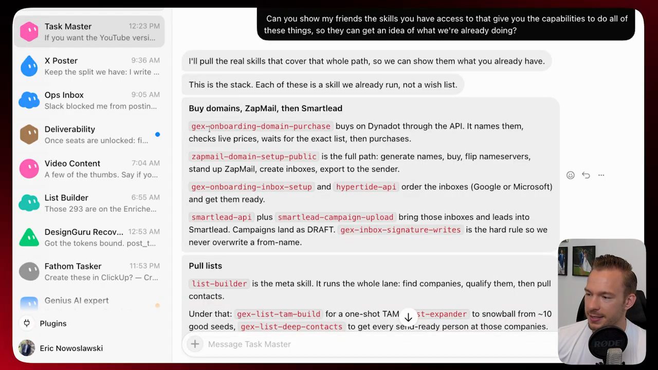This screenshot has width=658, height=370.
Task: Open the Video Content conversation
Action: pyautogui.click(x=89, y=169)
